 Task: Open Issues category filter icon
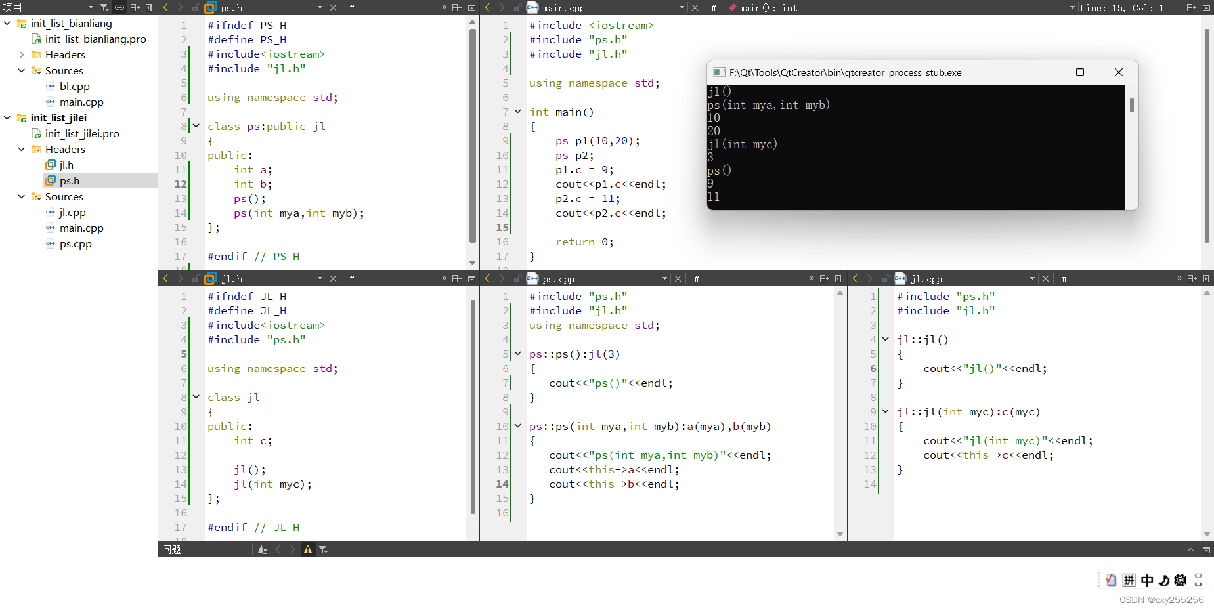click(x=323, y=549)
